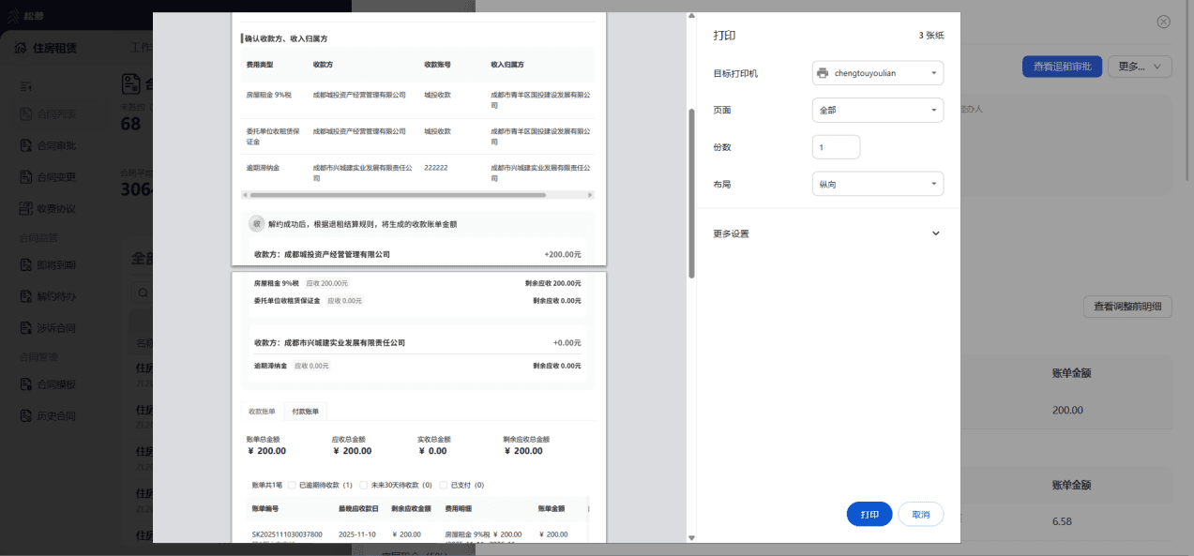Click the horizontal scrollbar under the 收款方 table
The height and width of the screenshot is (556, 1194).
coord(399,195)
